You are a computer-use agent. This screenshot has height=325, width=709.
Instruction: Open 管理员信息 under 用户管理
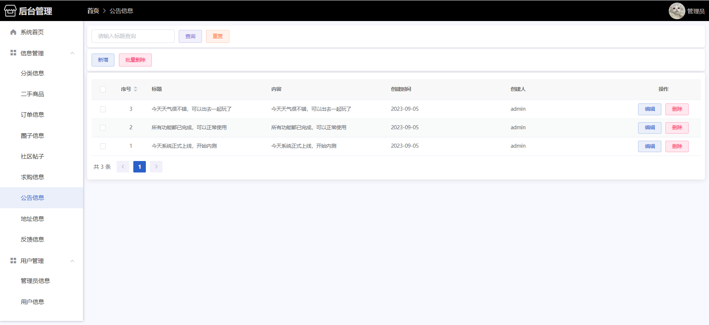coord(41,281)
